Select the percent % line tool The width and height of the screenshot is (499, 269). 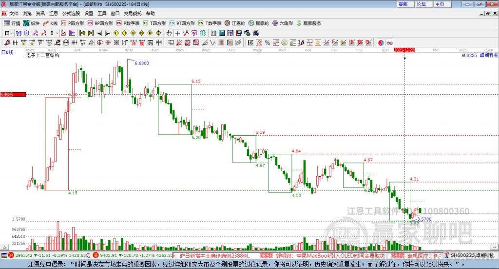pos(268,42)
